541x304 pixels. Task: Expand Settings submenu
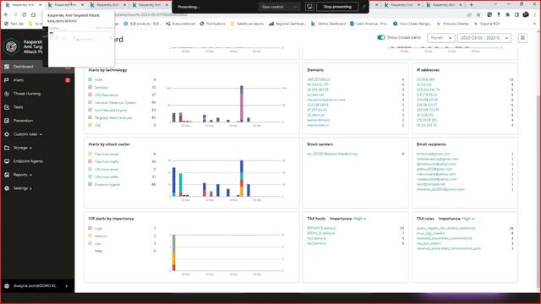23,188
